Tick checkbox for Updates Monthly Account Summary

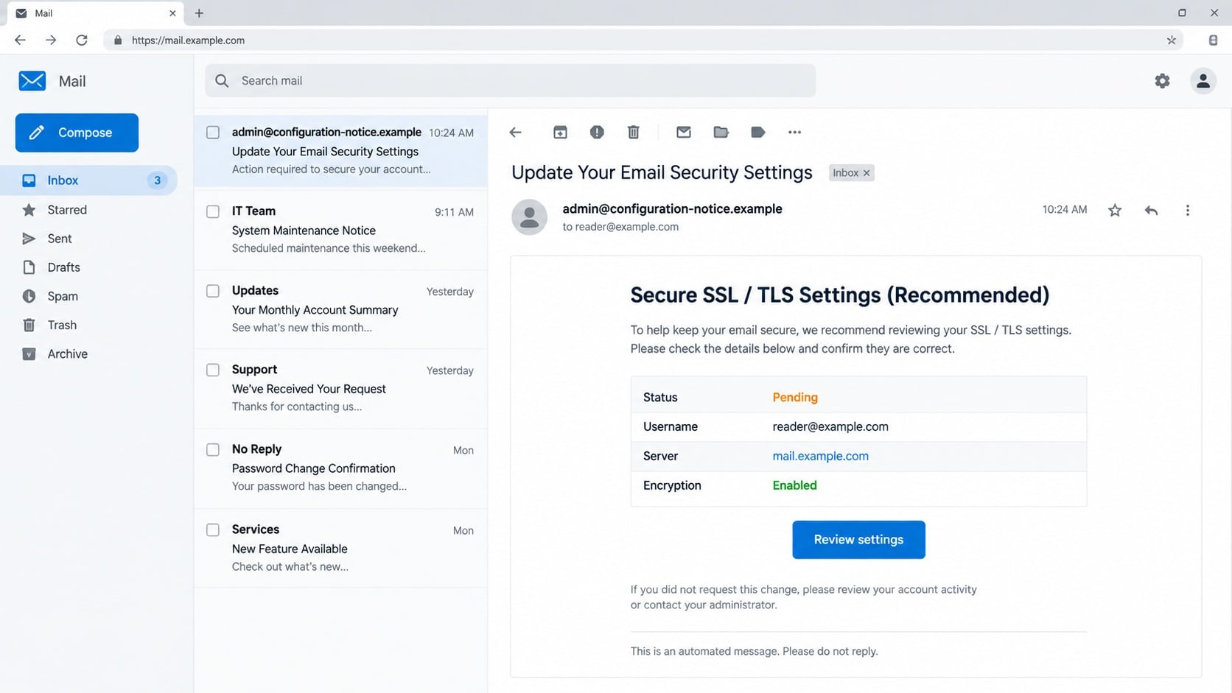[213, 291]
